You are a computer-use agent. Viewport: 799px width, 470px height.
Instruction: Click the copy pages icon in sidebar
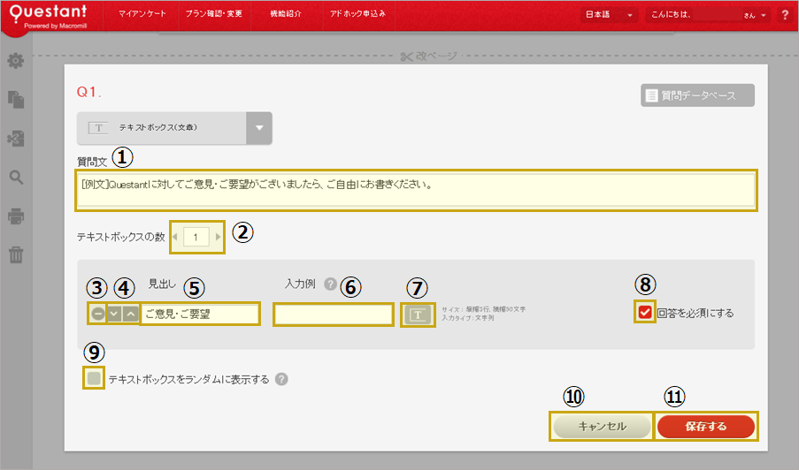point(15,100)
